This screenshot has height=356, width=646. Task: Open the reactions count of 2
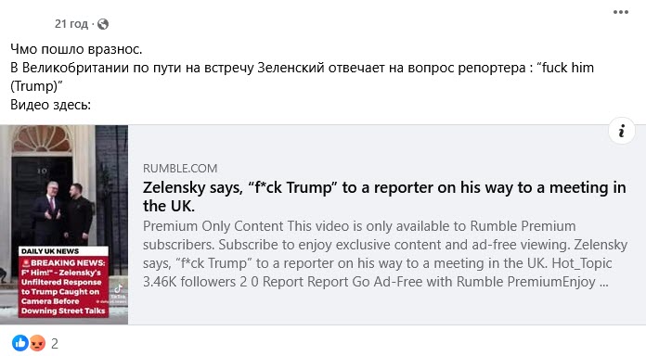pos(55,343)
